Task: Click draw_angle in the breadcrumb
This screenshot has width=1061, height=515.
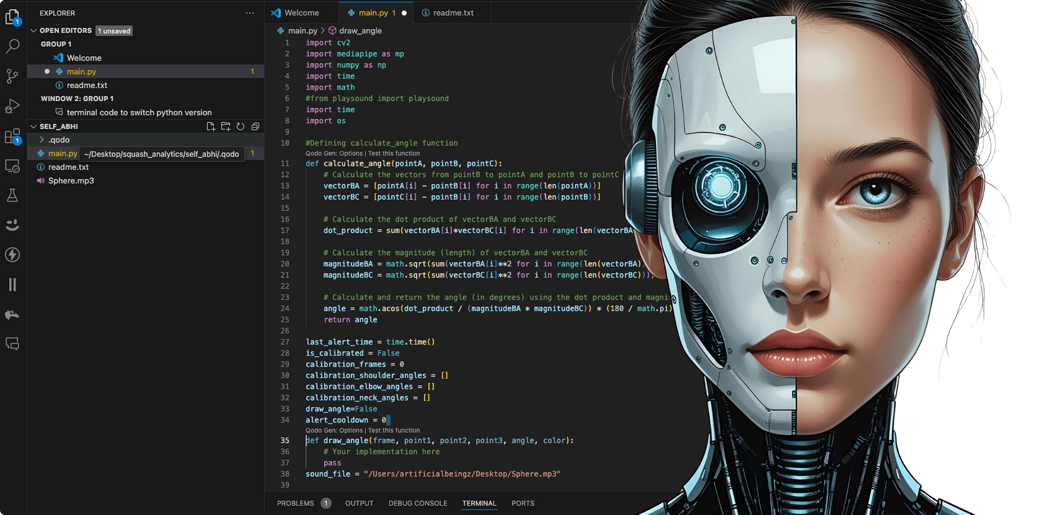Action: point(360,31)
